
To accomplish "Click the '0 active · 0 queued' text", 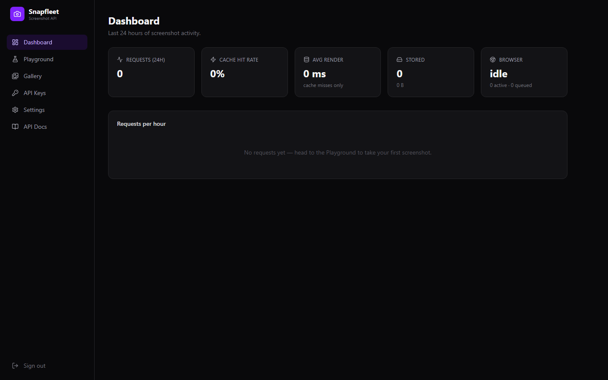I will pyautogui.click(x=510, y=85).
